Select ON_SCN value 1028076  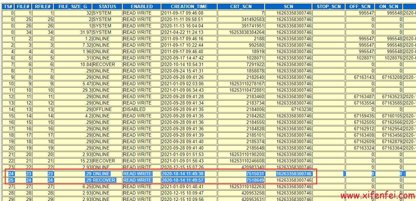(x=393, y=58)
